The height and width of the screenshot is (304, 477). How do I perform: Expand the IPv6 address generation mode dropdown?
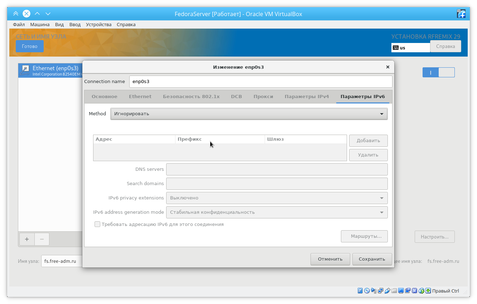(276, 212)
